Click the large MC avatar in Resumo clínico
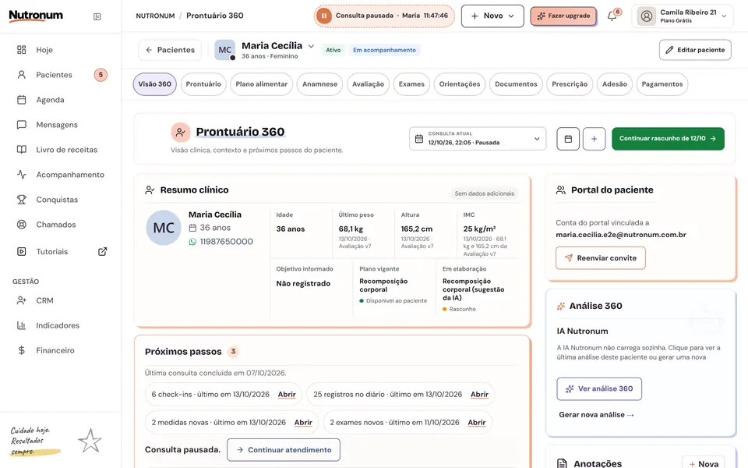748x468 pixels. point(164,228)
